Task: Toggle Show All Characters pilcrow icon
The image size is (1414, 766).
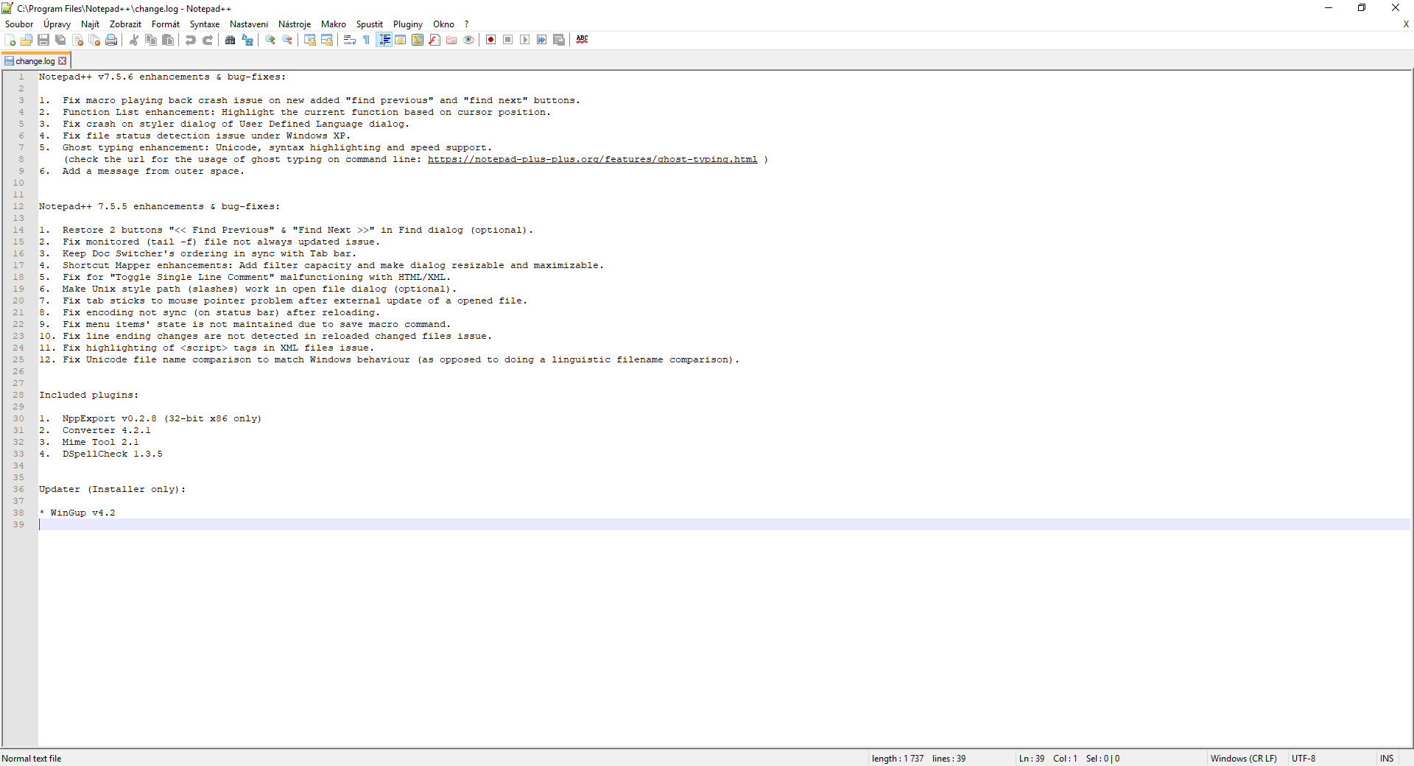Action: [367, 40]
